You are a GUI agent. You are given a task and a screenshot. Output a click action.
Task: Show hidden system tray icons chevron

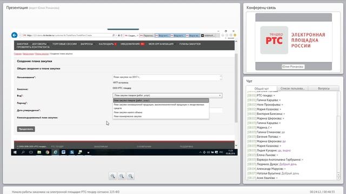201,152
